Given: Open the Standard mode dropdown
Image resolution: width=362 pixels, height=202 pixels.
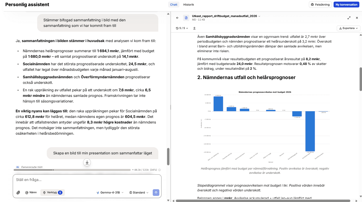Looking at the screenshot, I should tap(139, 192).
